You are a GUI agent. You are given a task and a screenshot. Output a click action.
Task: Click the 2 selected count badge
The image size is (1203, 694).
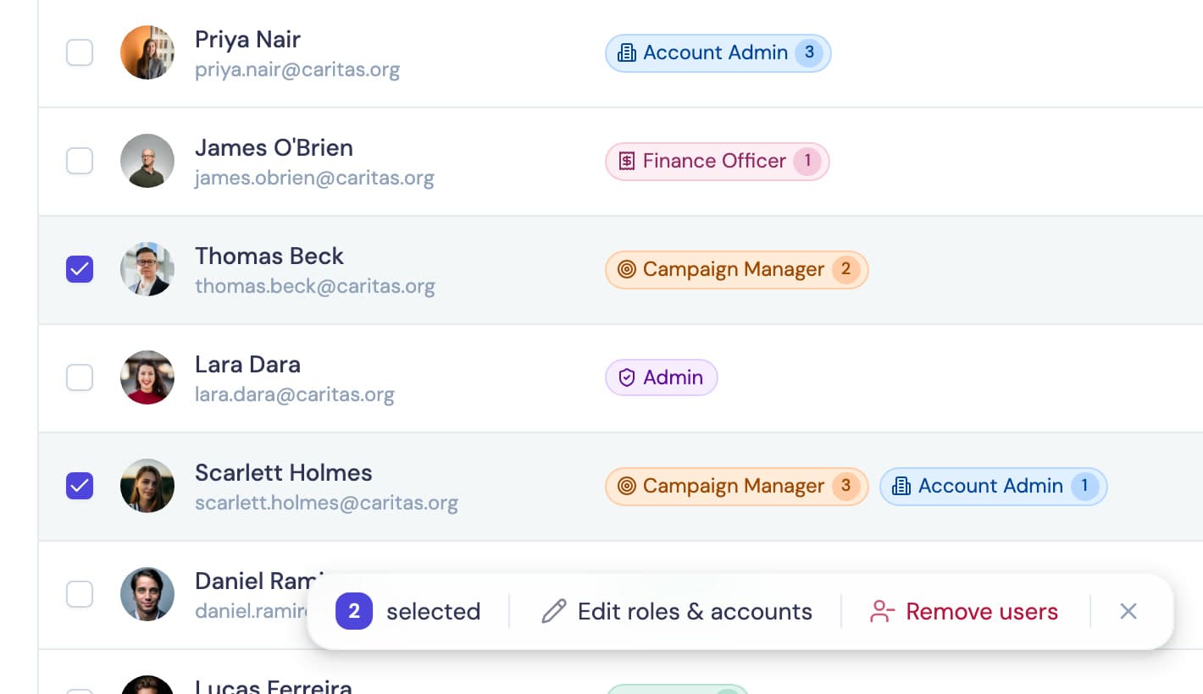pos(354,611)
